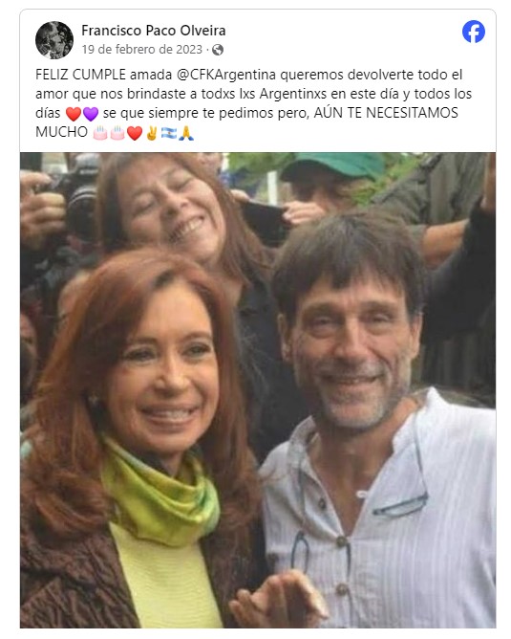
Task: Click the eyeglasses hanging on the white shirt
Action: (401, 507)
